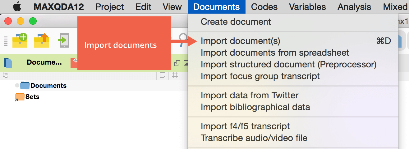The width and height of the screenshot is (409, 149).
Task: Open the Project menu
Action: 110,7
